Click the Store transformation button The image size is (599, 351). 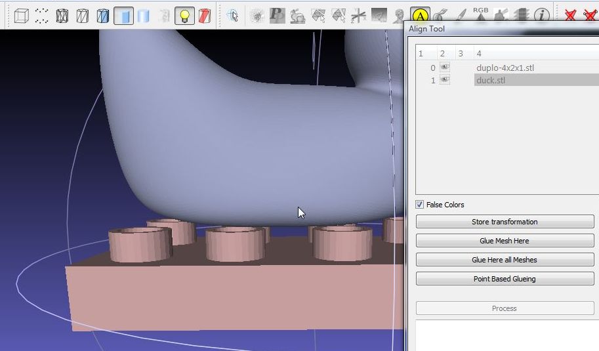[505, 222]
